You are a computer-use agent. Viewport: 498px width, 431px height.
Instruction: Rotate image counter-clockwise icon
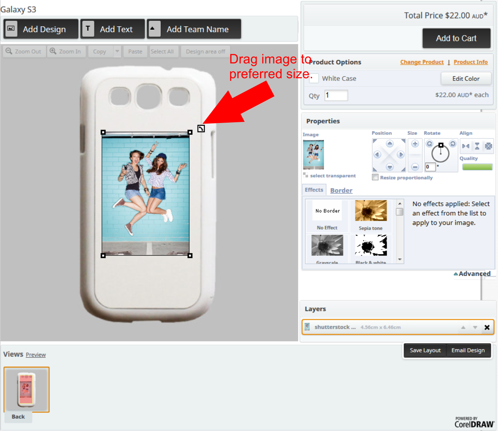point(429,144)
